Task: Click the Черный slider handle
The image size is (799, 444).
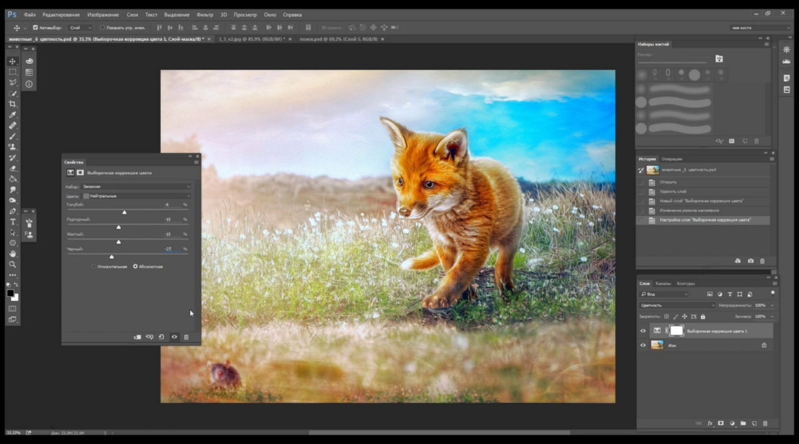Action: [x=111, y=256]
